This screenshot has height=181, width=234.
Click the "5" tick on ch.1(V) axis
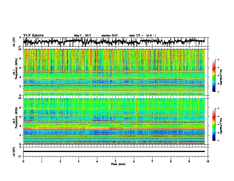[x=20, y=38]
